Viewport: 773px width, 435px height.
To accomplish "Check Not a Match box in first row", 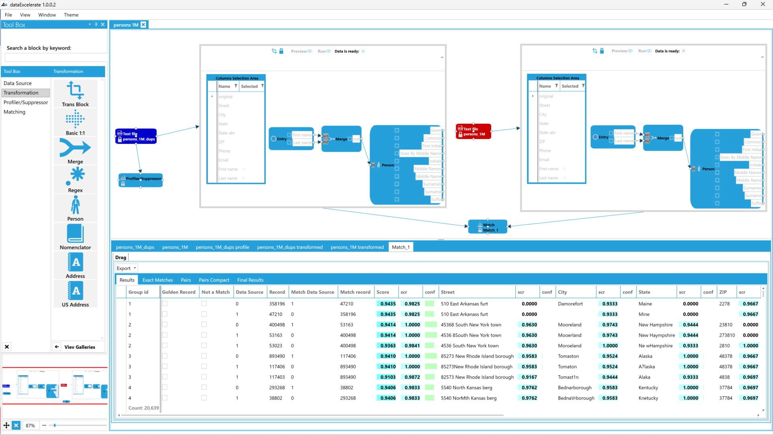I will pos(204,304).
